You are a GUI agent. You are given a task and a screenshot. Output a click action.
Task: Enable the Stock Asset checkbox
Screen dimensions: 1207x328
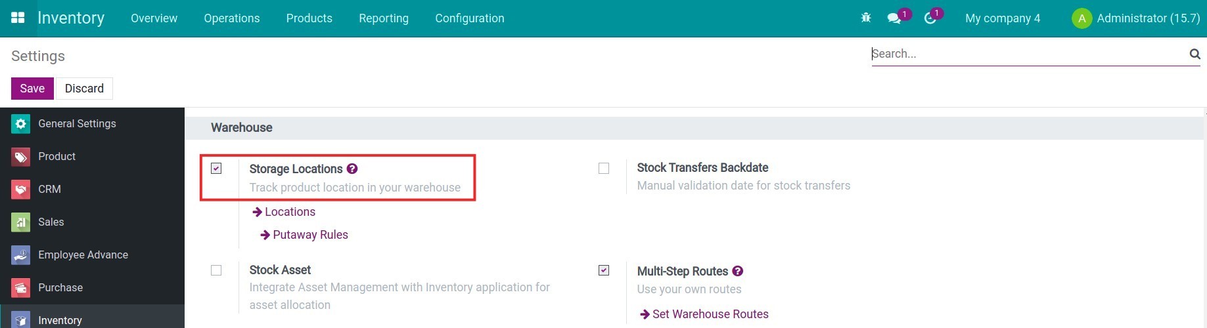point(216,270)
